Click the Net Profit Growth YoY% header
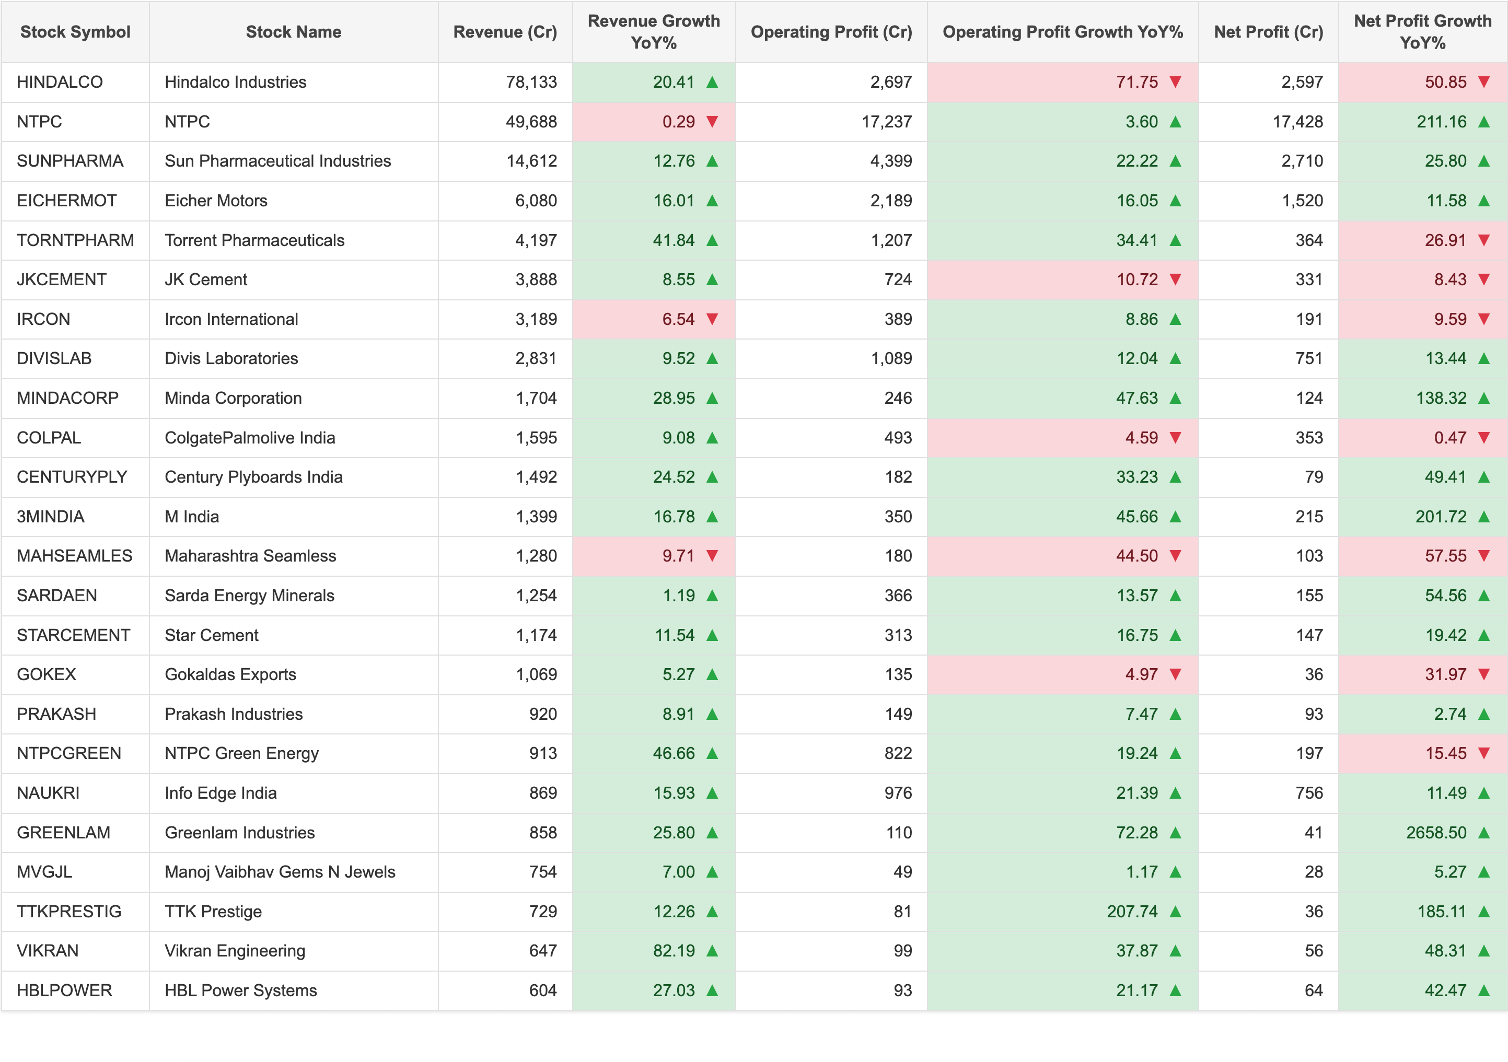The image size is (1508, 1062). click(x=1423, y=31)
